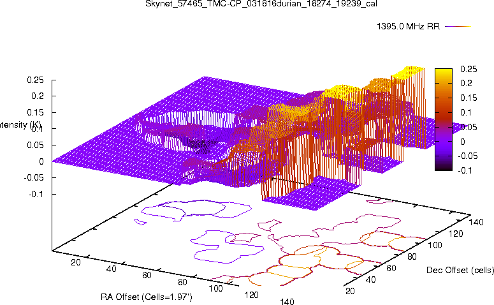Select the color bar tick label 0.25

(x=469, y=69)
